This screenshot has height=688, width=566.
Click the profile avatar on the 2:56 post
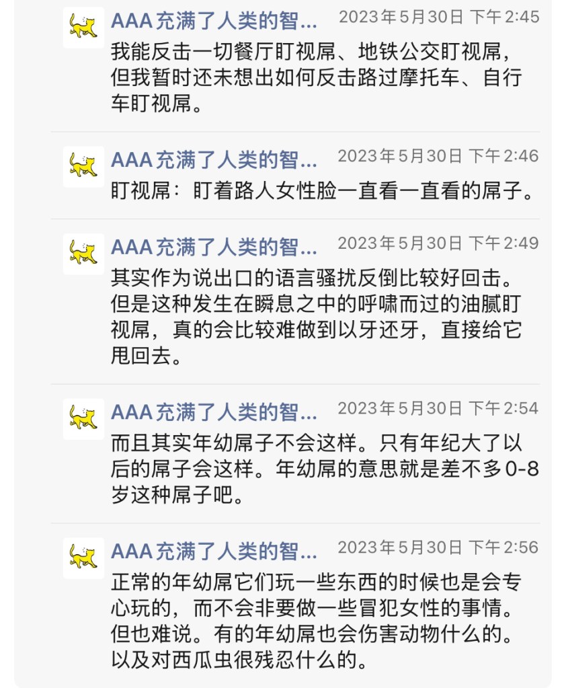click(83, 558)
